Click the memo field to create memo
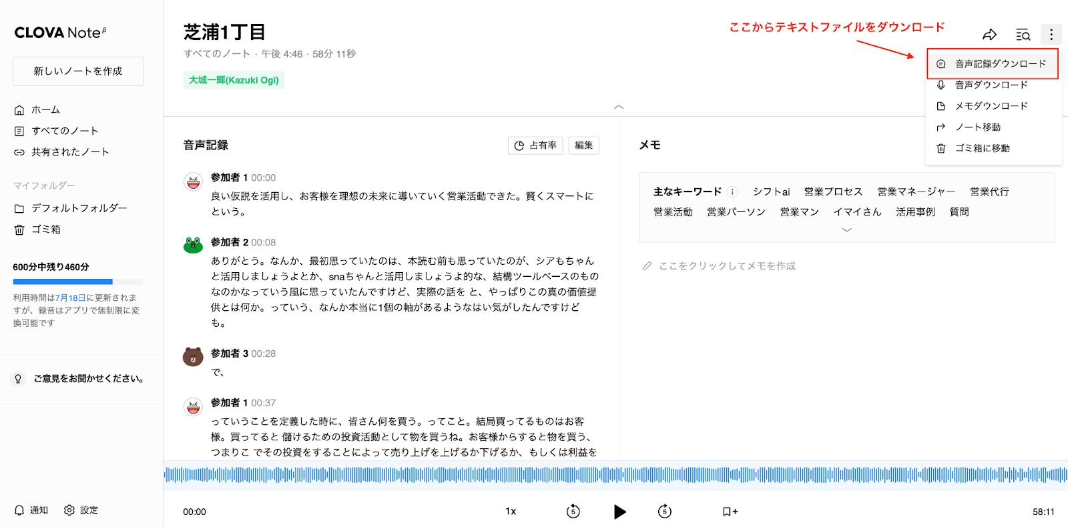Screen dimensions: 1068x527 (726, 266)
